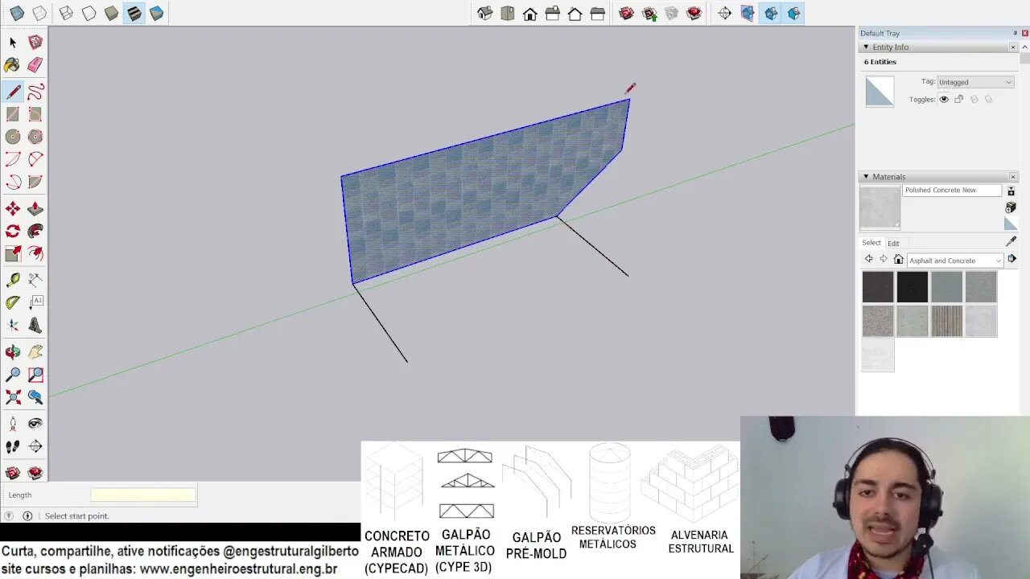Screen dimensions: 1030x579
Task: Toggle the lock icon in Entity Info
Action: tap(958, 100)
